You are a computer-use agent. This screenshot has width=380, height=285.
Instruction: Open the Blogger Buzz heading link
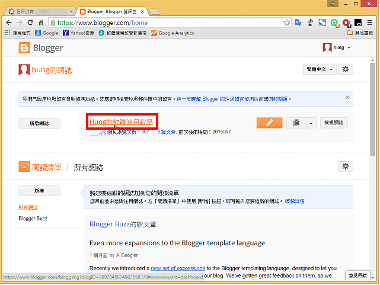pos(109,224)
